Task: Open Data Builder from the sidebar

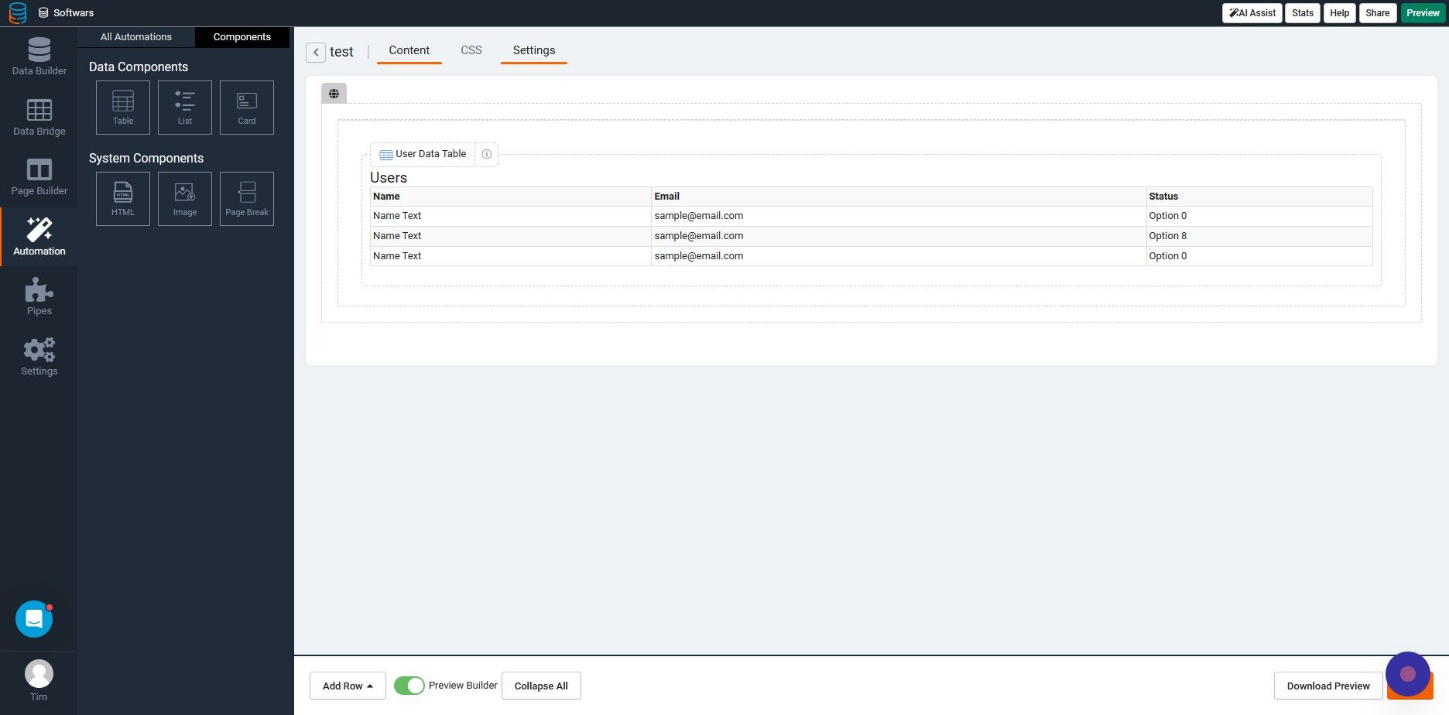Action: [x=38, y=56]
